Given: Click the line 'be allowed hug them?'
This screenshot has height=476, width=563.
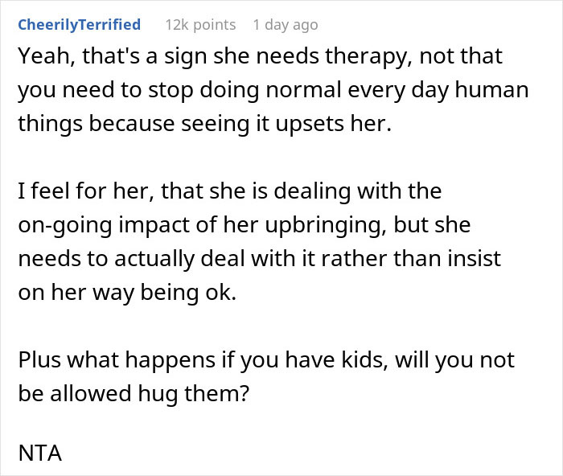Looking at the screenshot, I should point(134,394).
